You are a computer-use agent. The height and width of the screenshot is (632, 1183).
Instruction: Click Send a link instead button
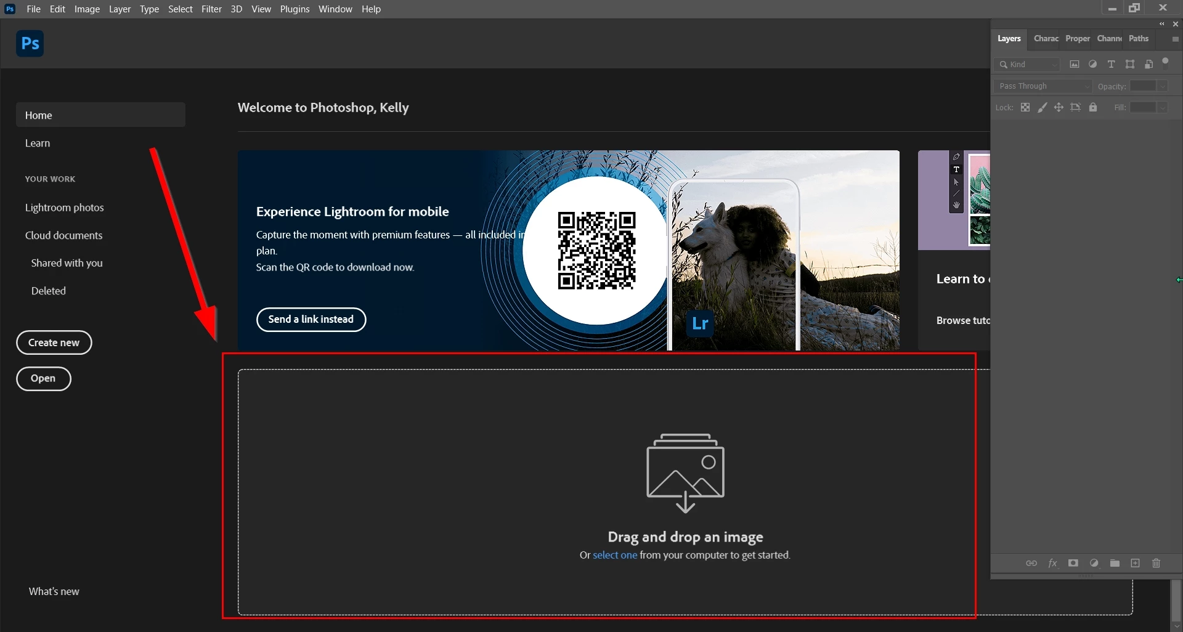(x=311, y=319)
